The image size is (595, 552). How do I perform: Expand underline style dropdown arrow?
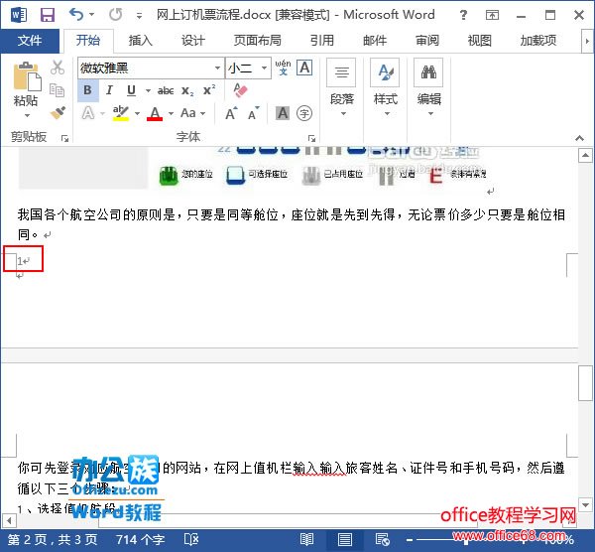(148, 90)
